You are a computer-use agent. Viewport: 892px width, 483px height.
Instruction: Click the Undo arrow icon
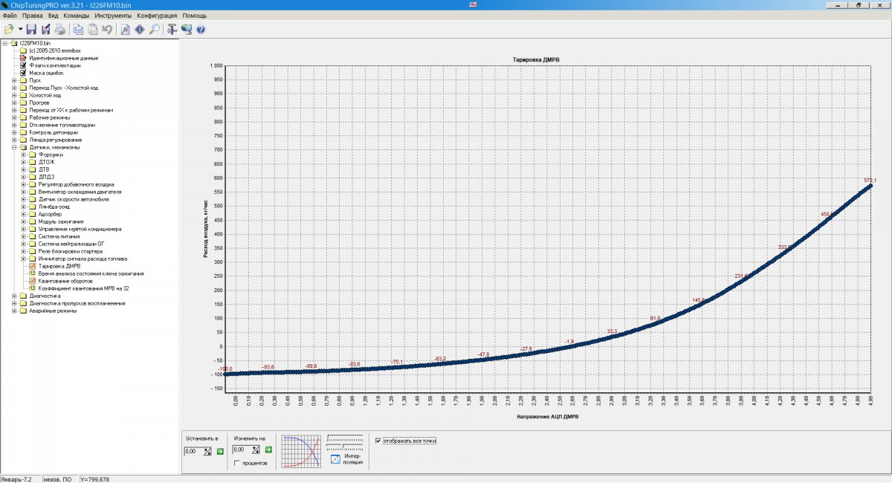(x=107, y=30)
